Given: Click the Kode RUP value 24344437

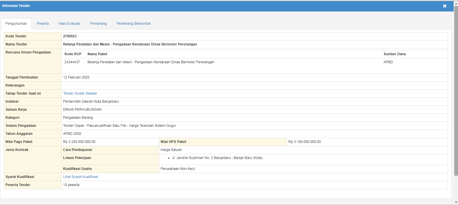Looking at the screenshot, I should [x=72, y=62].
